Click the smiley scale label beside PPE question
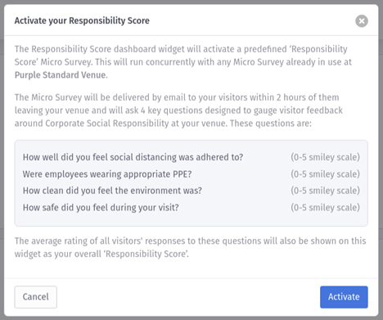The width and height of the screenshot is (383, 320). tap(325, 174)
